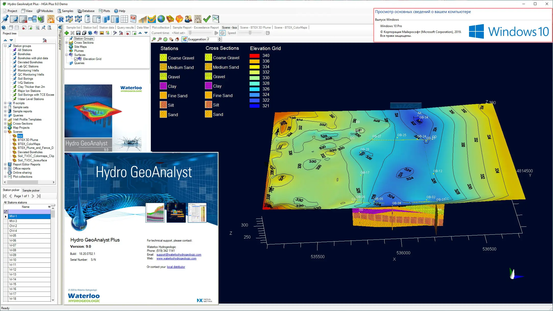Click the empty grid table icon
Image resolution: width=553 pixels, height=311 pixels.
(x=124, y=19)
